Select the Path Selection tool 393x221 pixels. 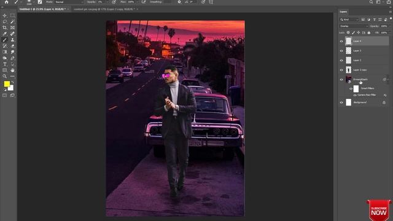coord(12,64)
